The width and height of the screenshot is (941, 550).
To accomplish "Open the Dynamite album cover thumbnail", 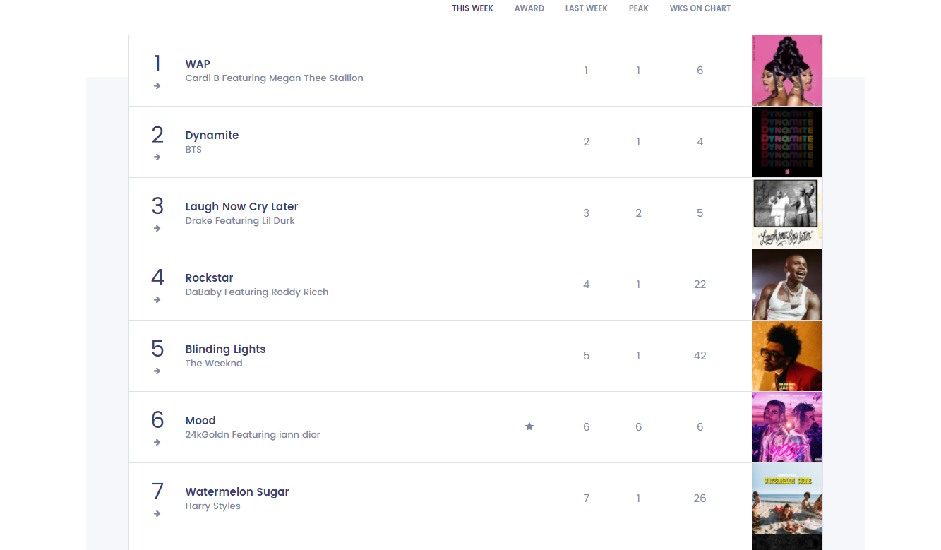I will [787, 142].
